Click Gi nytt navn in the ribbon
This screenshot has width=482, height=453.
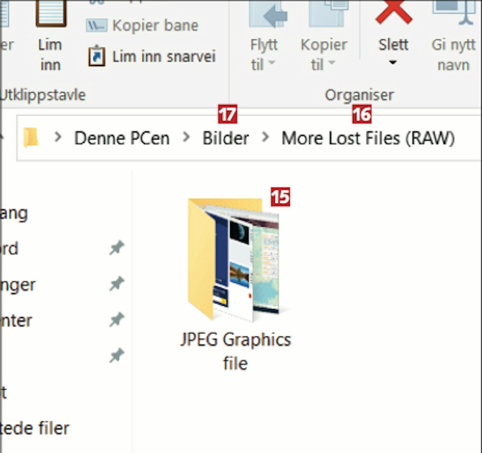(454, 36)
